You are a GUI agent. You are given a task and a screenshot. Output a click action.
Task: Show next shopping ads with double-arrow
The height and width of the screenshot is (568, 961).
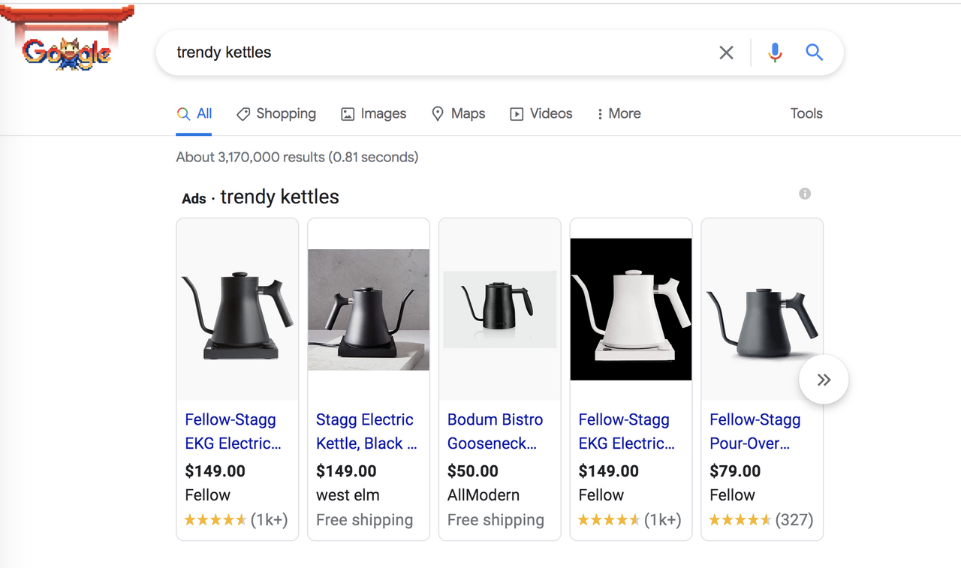click(824, 380)
